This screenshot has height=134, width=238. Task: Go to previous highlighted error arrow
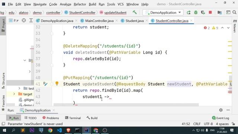pos(222,28)
